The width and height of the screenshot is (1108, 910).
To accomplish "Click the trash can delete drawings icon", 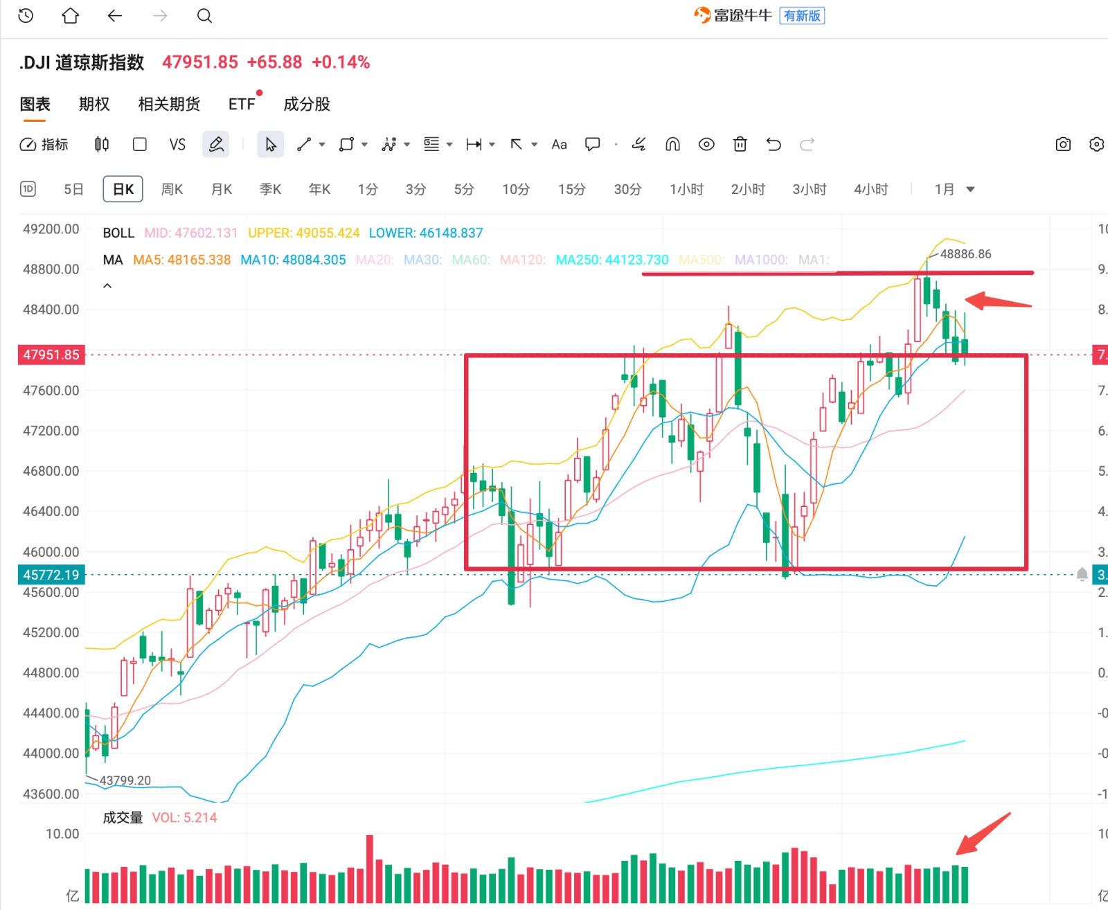I will pos(740,144).
